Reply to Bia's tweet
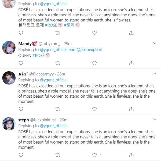161x161 pixels. pyautogui.click(x=21, y=109)
